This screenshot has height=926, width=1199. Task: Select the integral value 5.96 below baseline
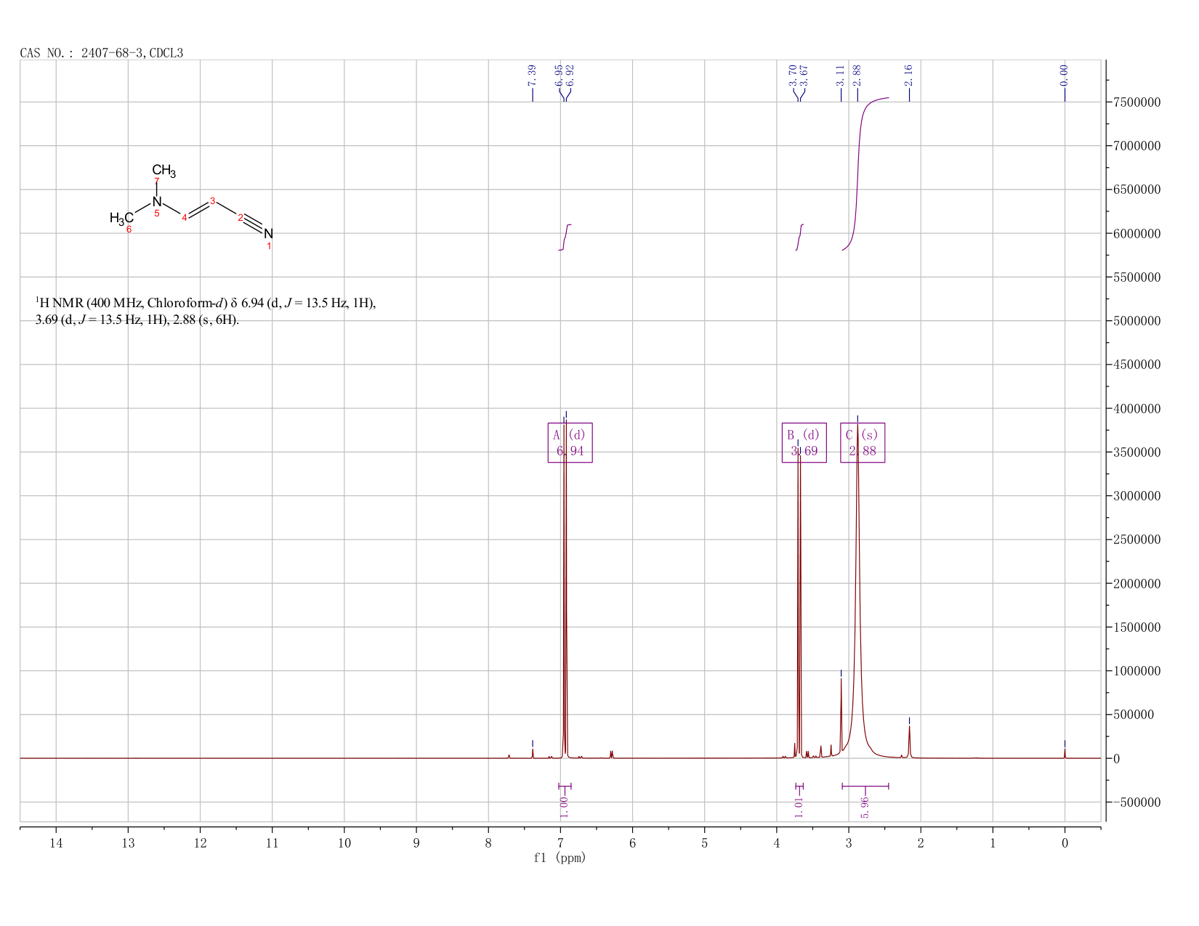point(865,807)
